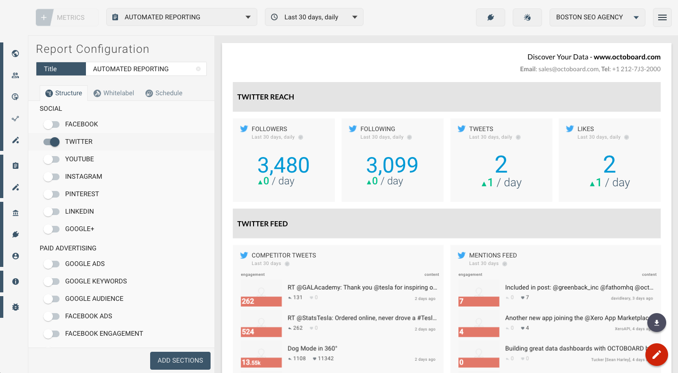Open the plug connections icon in sidebar

tap(16, 234)
